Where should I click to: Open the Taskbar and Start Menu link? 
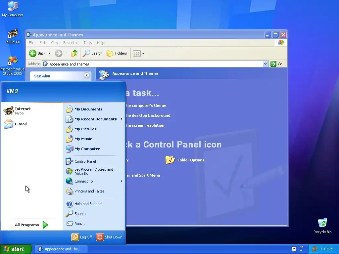(143, 175)
